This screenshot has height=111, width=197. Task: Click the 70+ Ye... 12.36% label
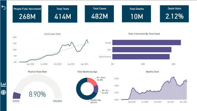(105, 92)
